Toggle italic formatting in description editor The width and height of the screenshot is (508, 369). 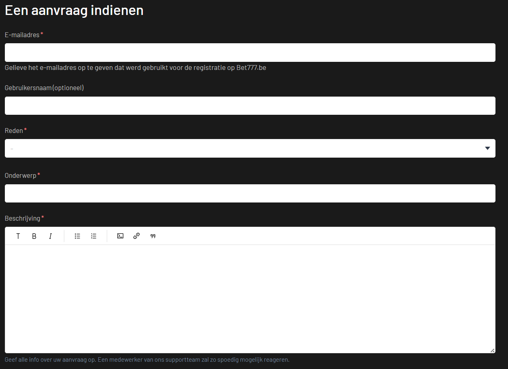coord(51,236)
